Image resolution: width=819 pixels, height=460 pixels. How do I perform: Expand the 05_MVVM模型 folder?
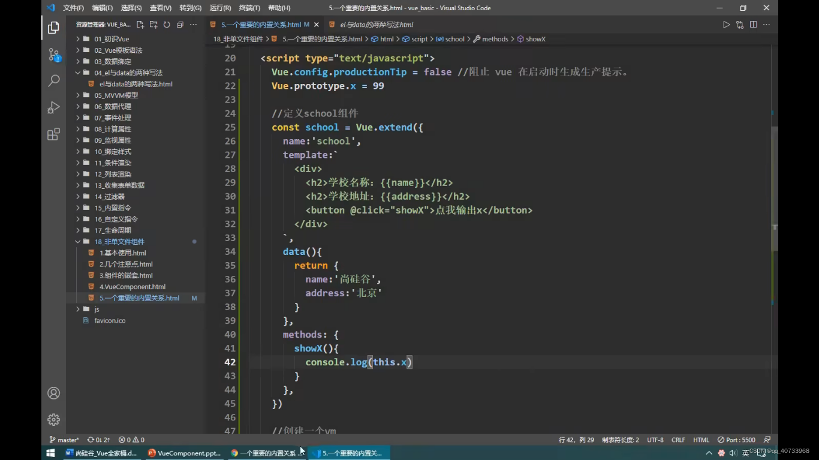[x=116, y=95]
